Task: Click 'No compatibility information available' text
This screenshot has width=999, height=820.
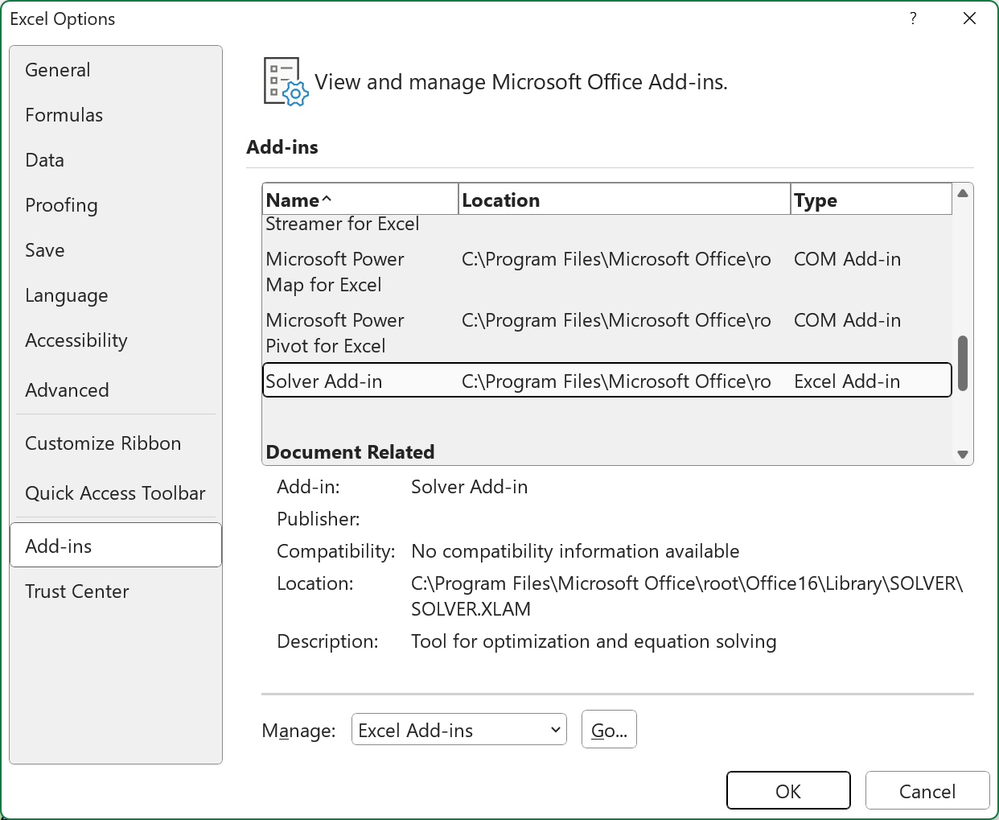Action: [x=575, y=551]
